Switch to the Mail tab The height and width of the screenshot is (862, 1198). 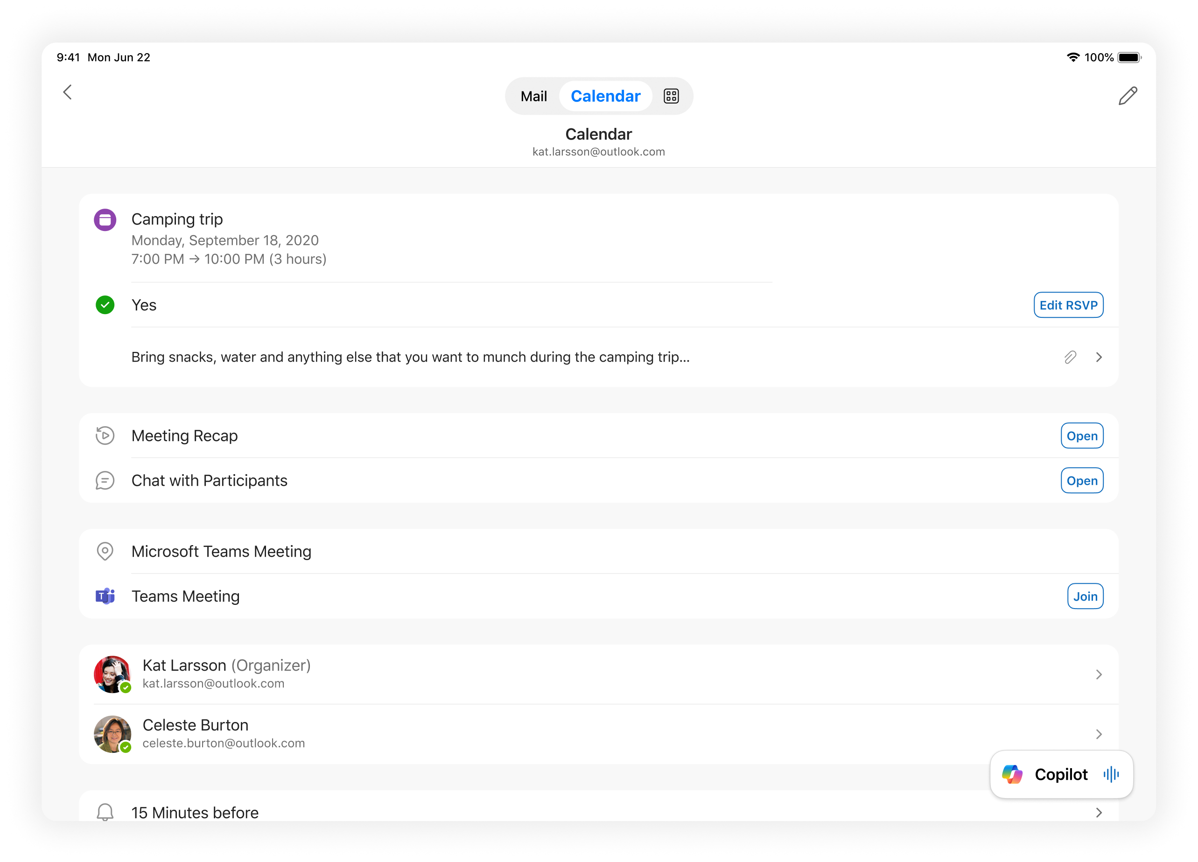coord(533,96)
